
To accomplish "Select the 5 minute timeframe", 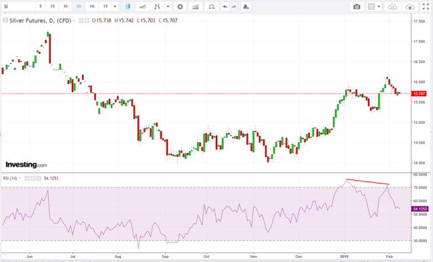I will click(x=41, y=6).
